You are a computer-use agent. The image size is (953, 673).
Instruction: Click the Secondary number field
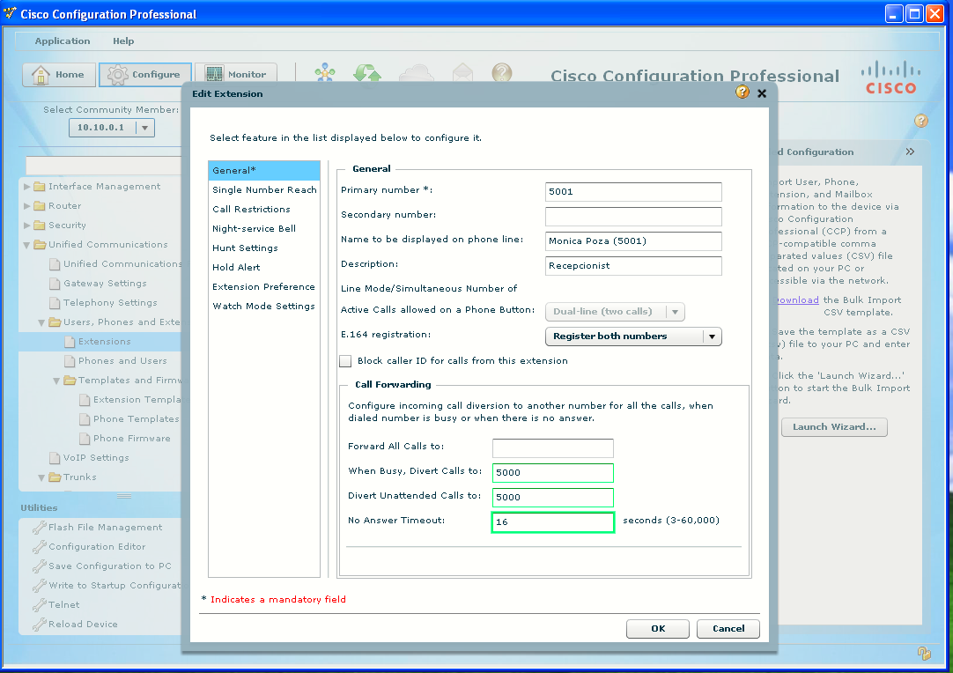point(633,217)
